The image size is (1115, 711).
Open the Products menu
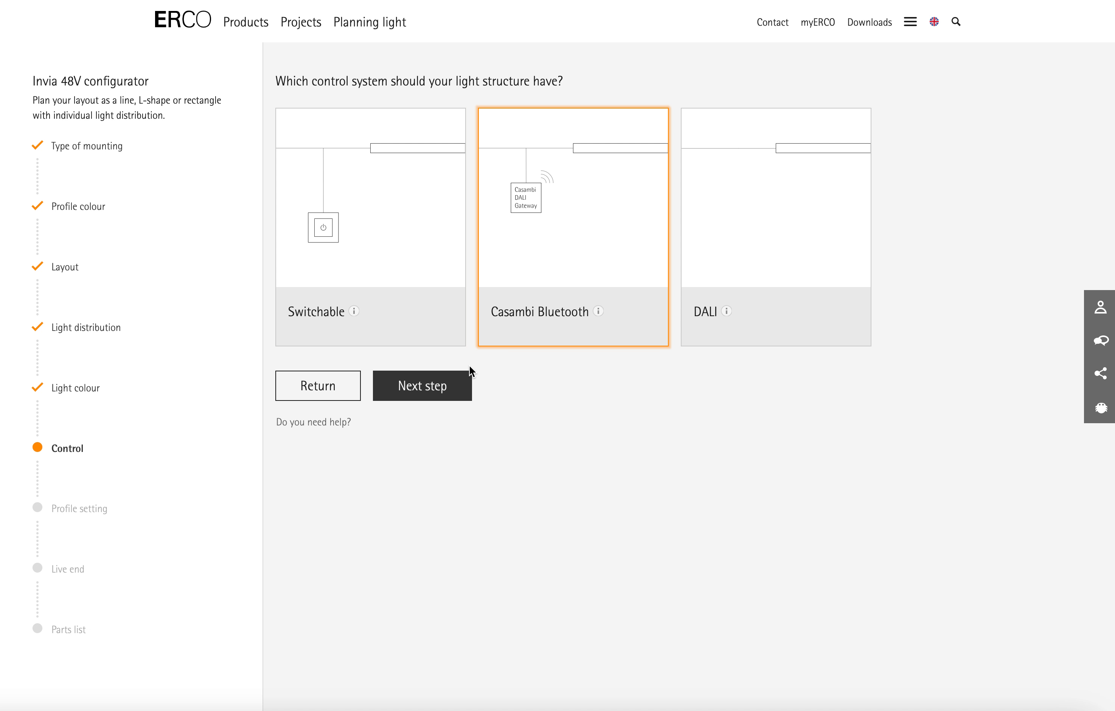click(245, 22)
